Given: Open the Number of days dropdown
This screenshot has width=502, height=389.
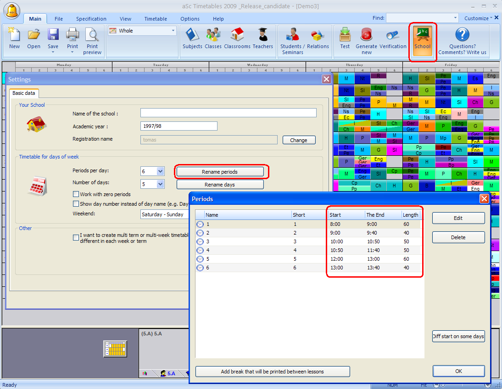Looking at the screenshot, I should pos(160,184).
